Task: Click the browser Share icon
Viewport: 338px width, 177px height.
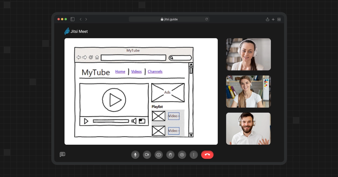Action: [x=268, y=19]
